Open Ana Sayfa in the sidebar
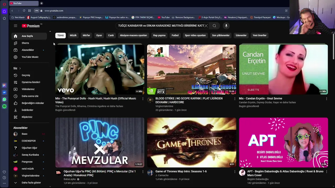335x188 pixels. point(29,36)
